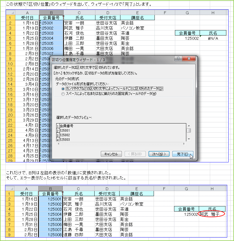
Task: Select column B header in lower sheet
Action: click(51, 188)
